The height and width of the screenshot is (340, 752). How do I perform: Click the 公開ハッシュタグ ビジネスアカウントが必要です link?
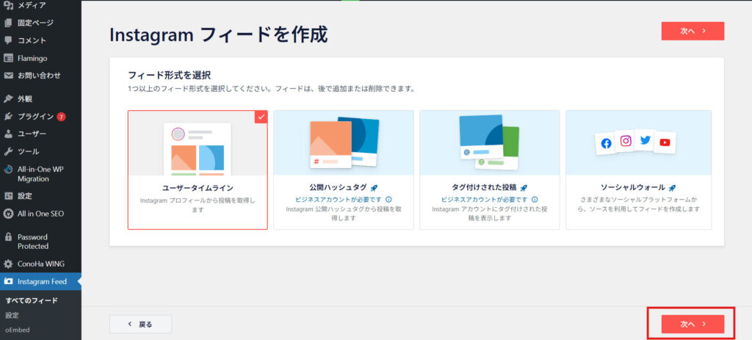pos(339,200)
